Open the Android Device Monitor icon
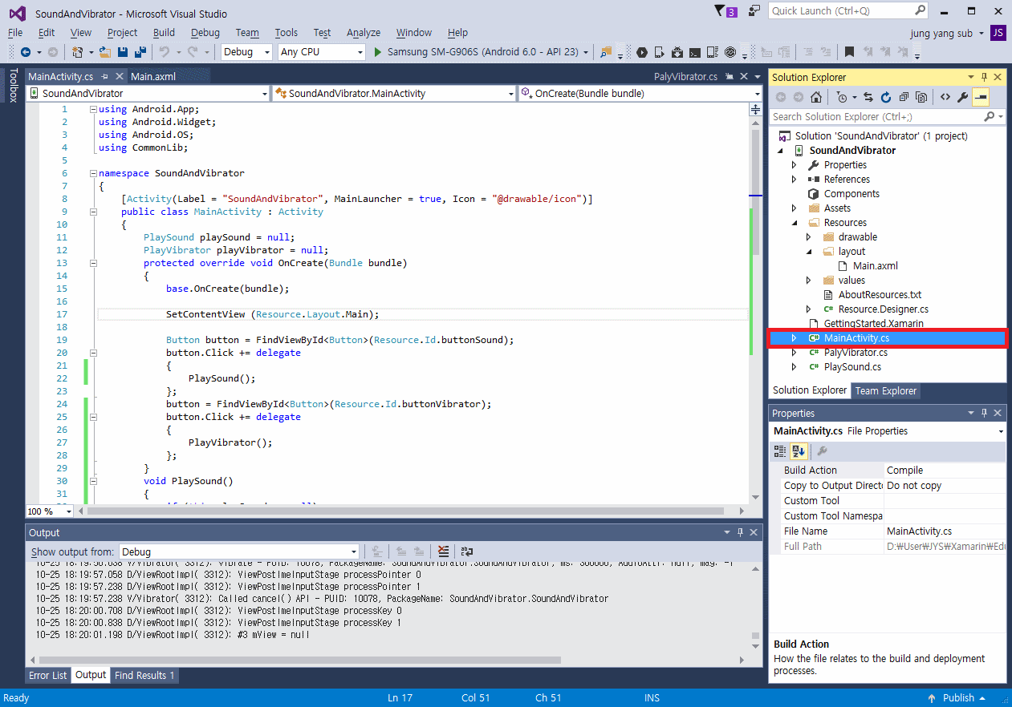 tap(730, 52)
